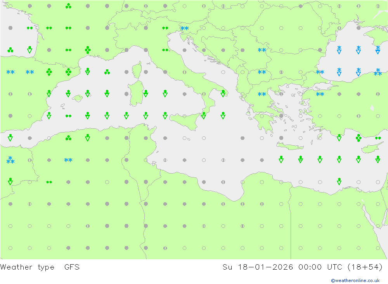Image resolution: width=388 pixels, height=284 pixels.
Task: Click the three-dot rain symbol in the Gulf of Lion
Action: 107,72
